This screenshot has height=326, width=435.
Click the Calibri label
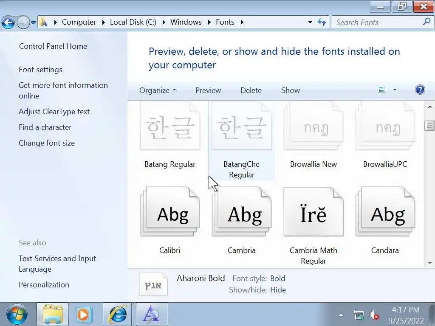(x=170, y=250)
